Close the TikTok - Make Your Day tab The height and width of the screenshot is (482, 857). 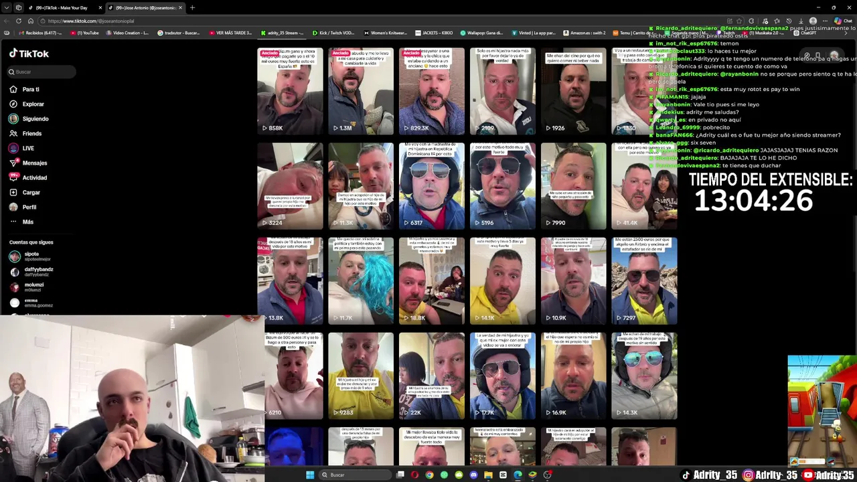click(100, 7)
